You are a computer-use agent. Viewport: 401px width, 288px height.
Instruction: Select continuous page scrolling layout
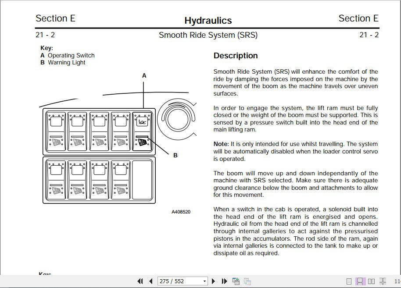point(360,281)
